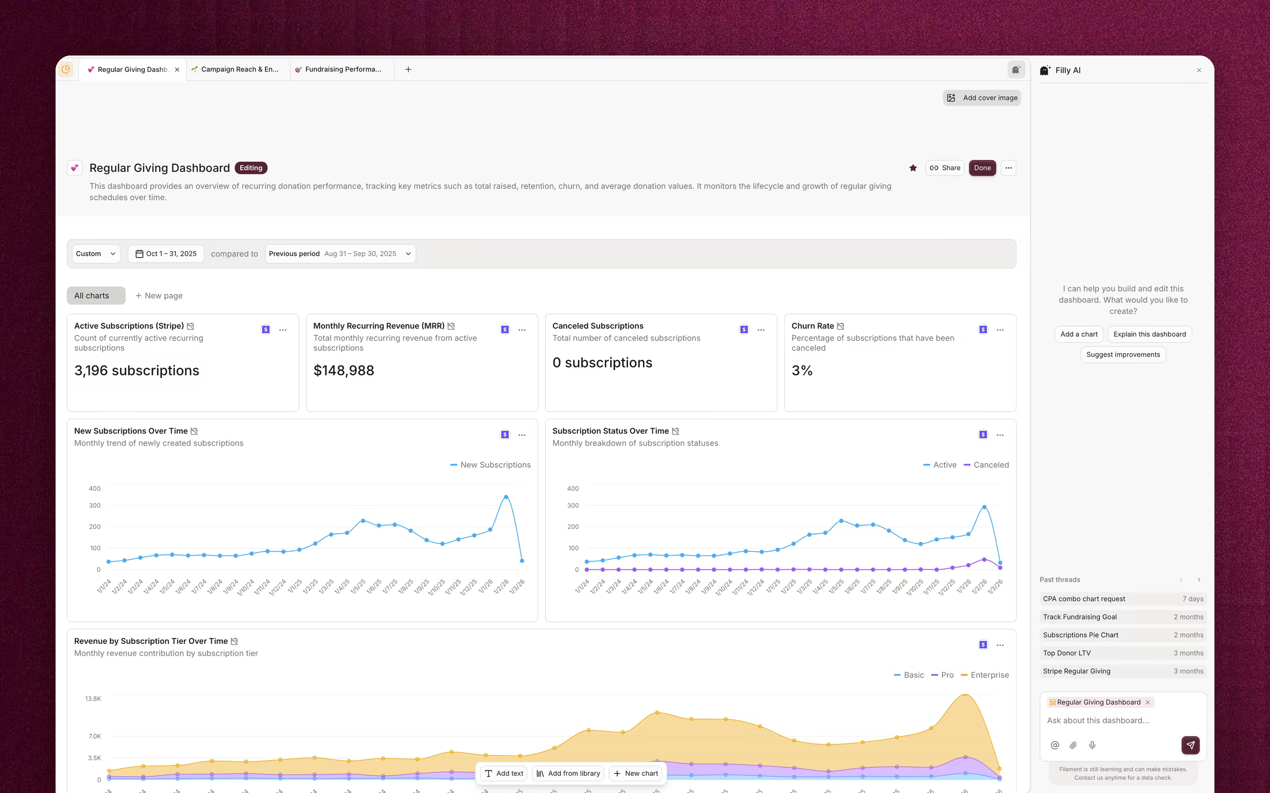
Task: Toggle the Basic tier legend entry
Action: click(x=909, y=675)
